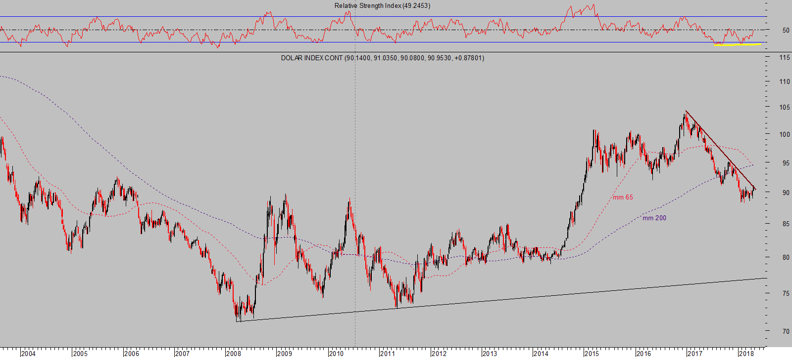Image resolution: width=792 pixels, height=357 pixels.
Task: Select the yellow horizontal line in RSI panel
Action: tap(738, 44)
